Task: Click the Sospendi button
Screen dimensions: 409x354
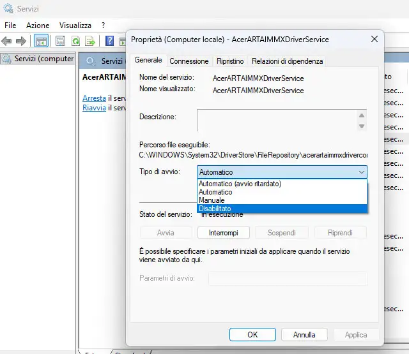Action: pos(282,233)
